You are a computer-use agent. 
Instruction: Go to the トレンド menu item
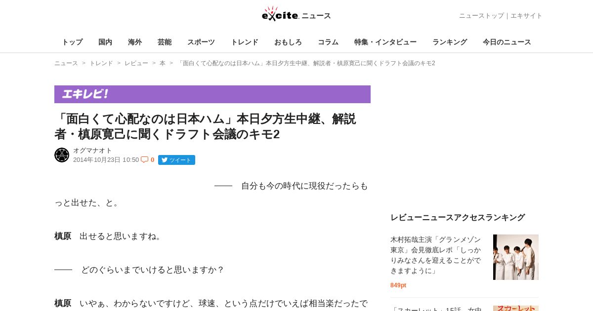coord(245,42)
